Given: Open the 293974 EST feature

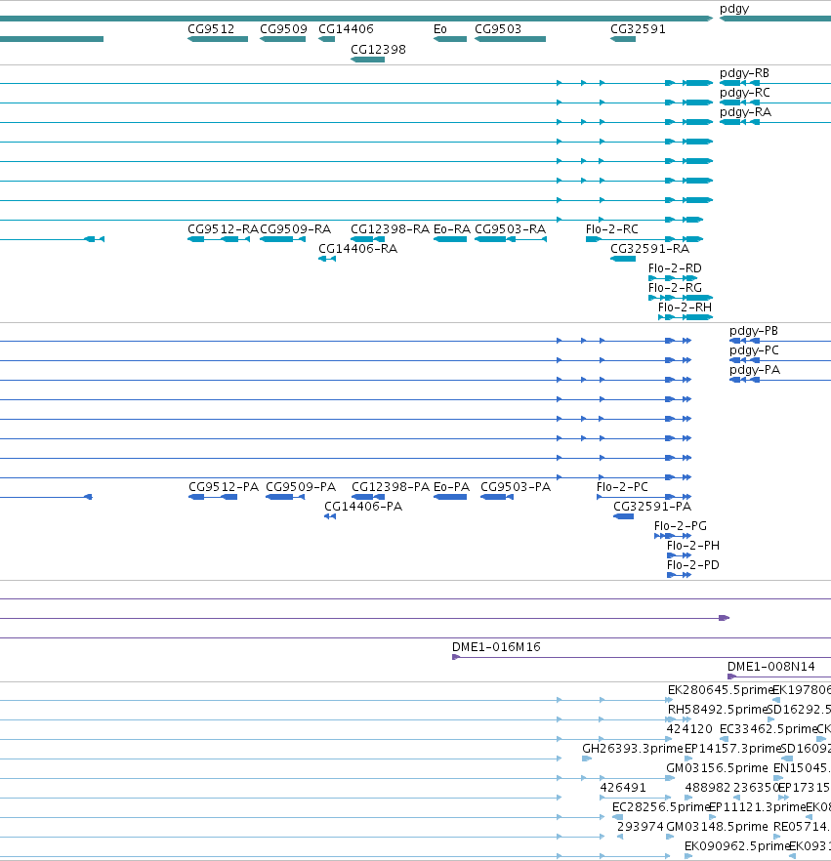Looking at the screenshot, I should (620, 837).
